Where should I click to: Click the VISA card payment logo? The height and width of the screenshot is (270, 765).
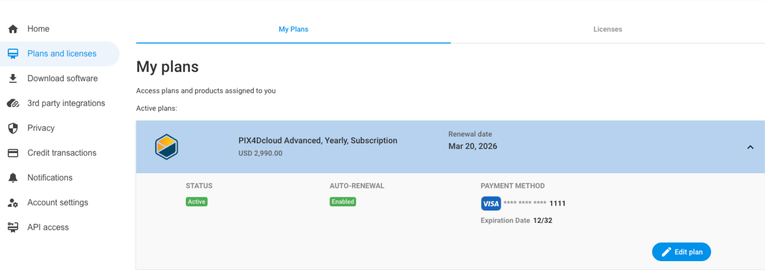coord(491,203)
